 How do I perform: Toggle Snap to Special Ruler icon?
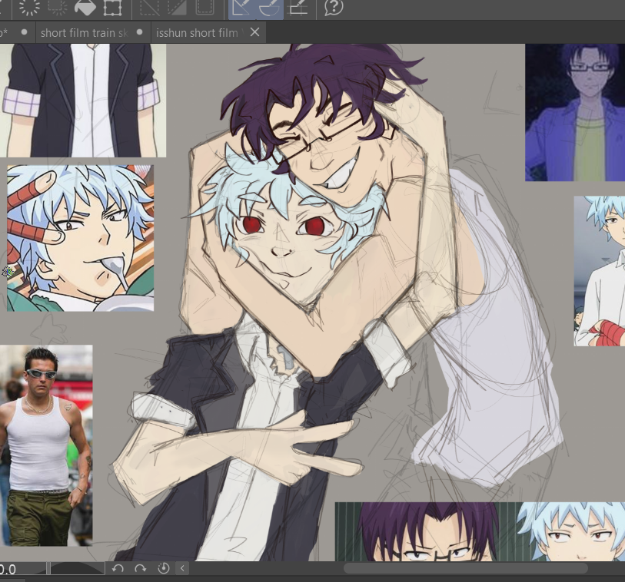[270, 8]
